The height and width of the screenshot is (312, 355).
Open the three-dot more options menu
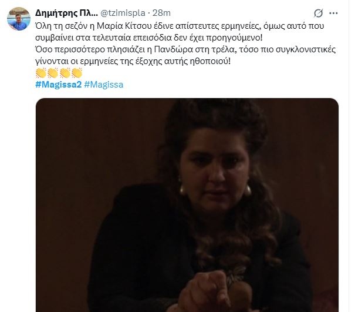[333, 14]
